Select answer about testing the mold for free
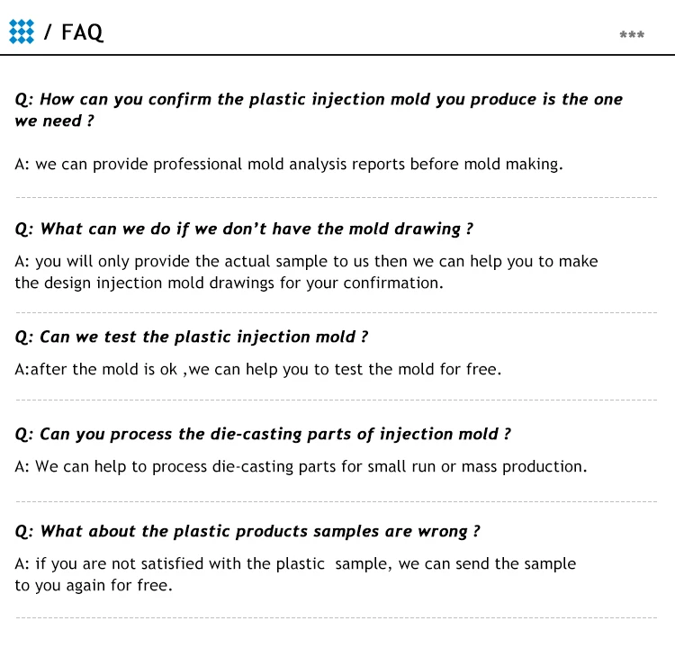The image size is (675, 657). pos(258,369)
